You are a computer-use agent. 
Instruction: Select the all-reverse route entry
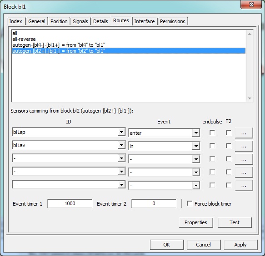point(24,39)
